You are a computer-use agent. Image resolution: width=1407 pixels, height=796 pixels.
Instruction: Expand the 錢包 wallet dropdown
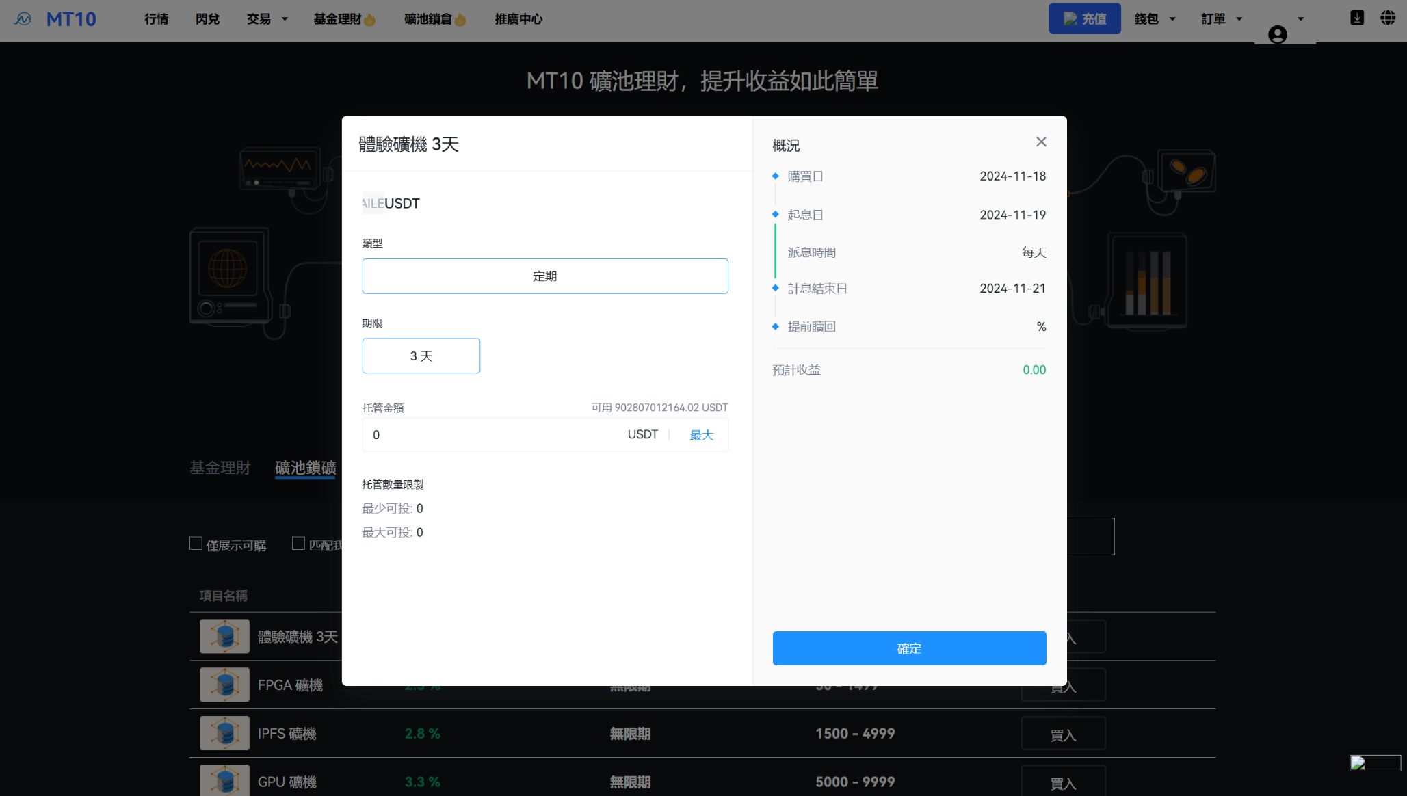1155,19
